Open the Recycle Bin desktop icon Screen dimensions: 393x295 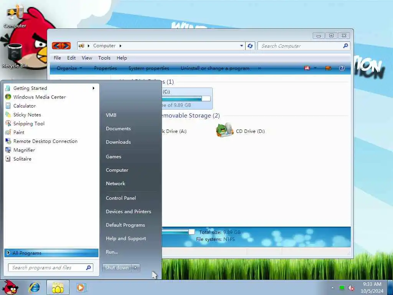click(15, 56)
